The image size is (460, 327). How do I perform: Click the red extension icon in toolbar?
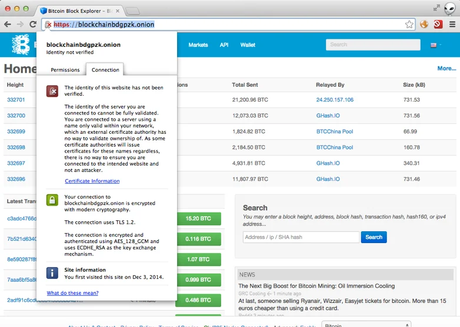438,25
